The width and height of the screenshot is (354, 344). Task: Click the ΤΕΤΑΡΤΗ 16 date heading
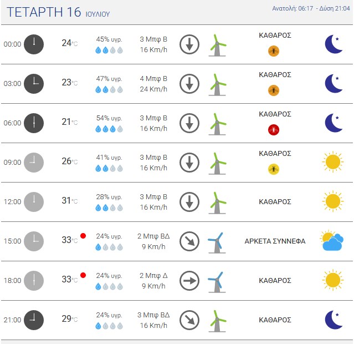(44, 12)
